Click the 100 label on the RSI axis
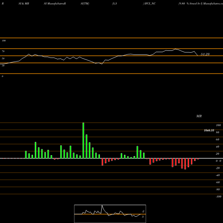 pyautogui.click(x=4, y=41)
